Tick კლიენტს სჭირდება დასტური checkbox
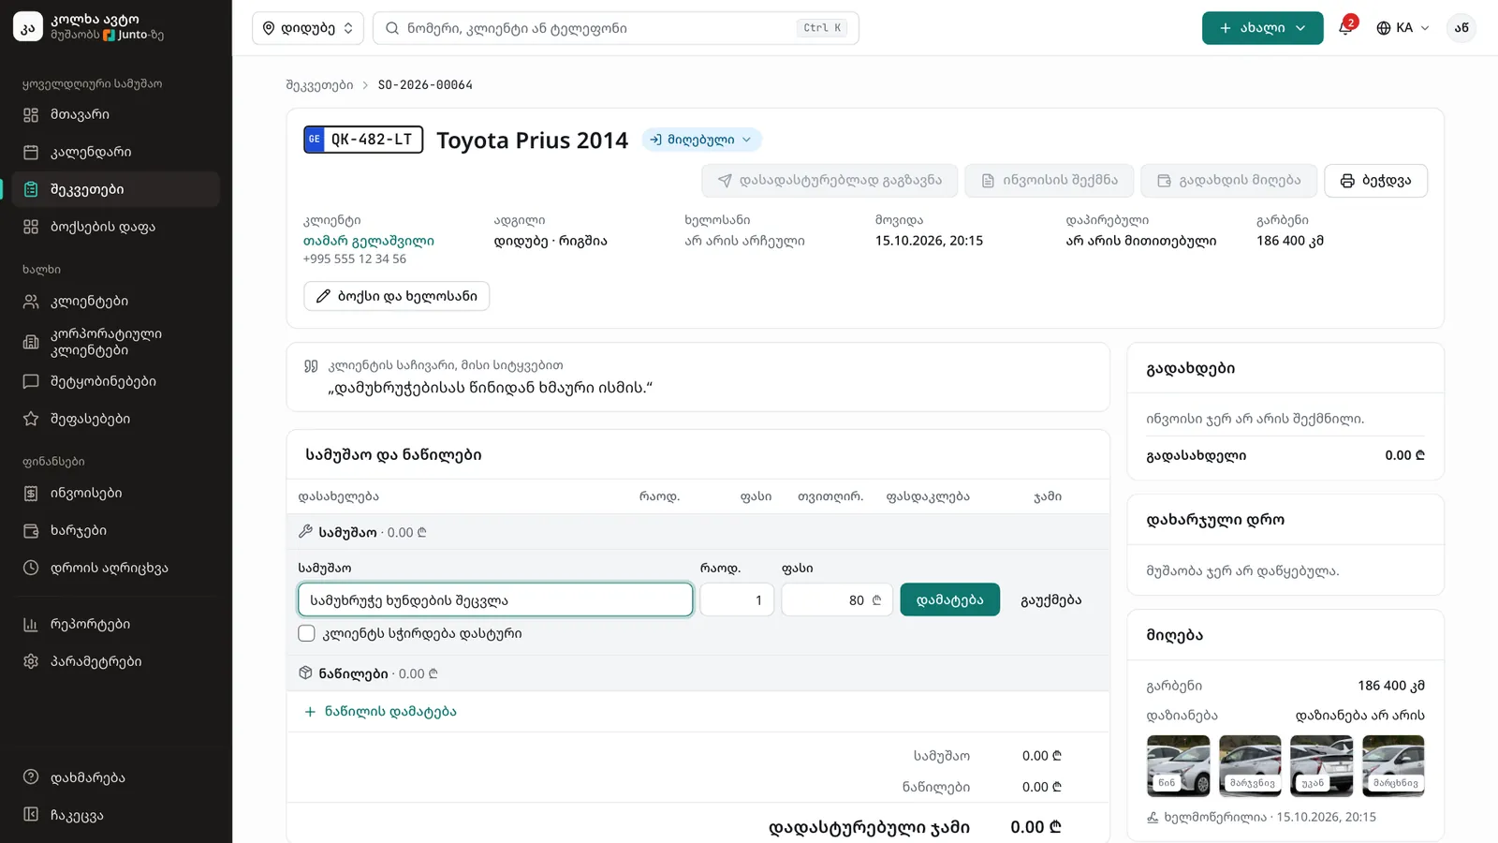The height and width of the screenshot is (843, 1498). [306, 633]
